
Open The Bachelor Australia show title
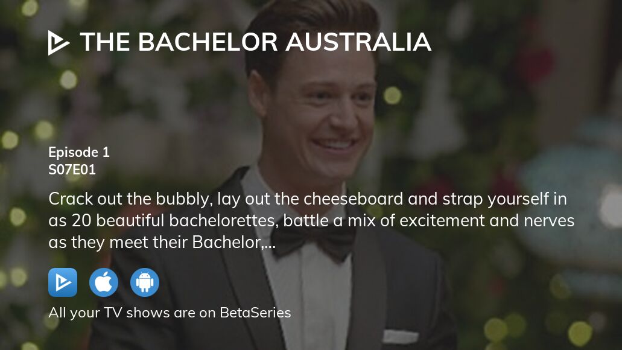click(255, 42)
